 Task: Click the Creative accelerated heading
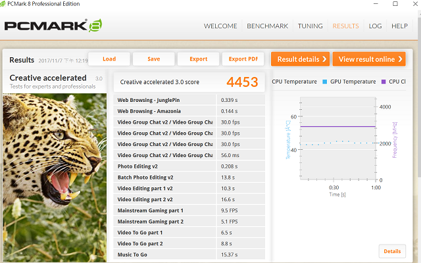pos(48,78)
